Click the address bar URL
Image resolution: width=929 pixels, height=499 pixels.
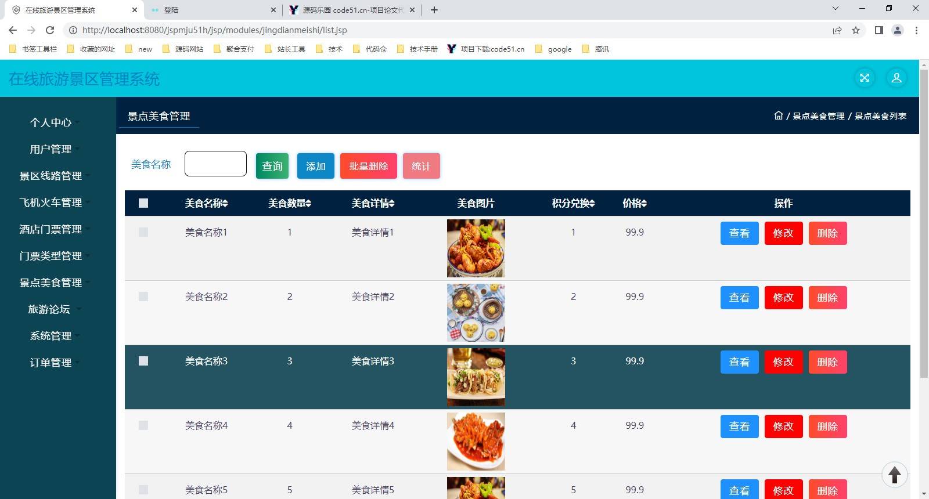(x=215, y=30)
